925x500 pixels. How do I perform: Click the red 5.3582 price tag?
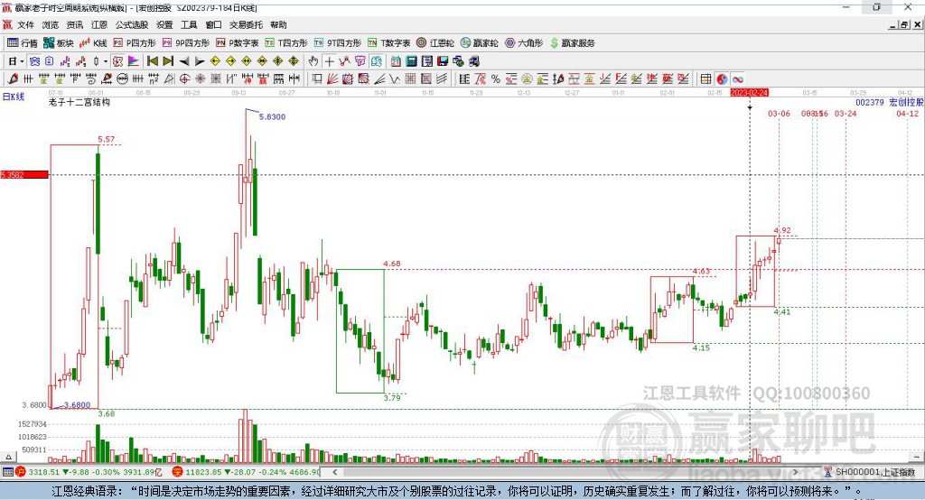click(x=24, y=174)
